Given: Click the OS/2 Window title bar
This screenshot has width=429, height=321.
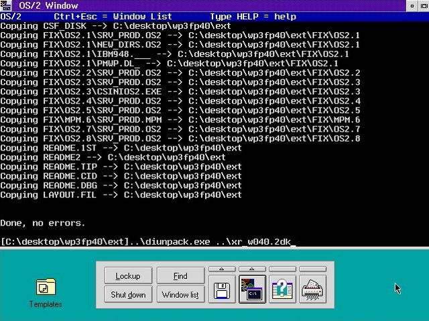Looking at the screenshot, I should [x=208, y=6].
